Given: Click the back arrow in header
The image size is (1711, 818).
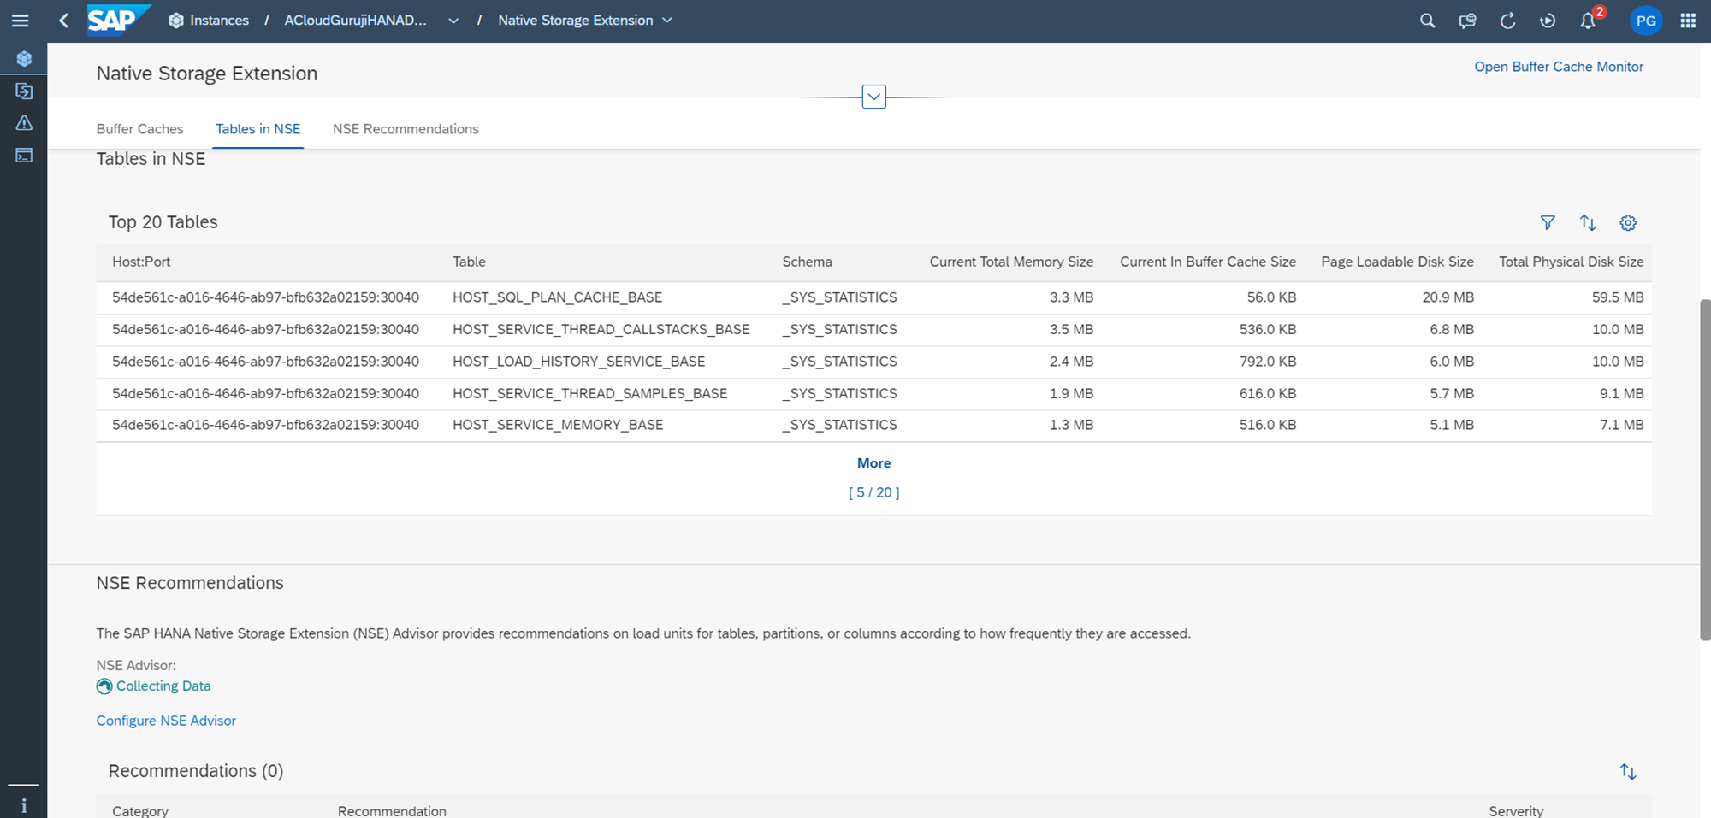Looking at the screenshot, I should [63, 21].
